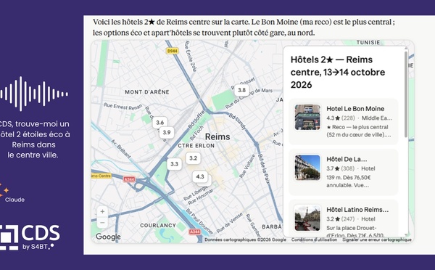Open the Hôtel Latino Reims thumbnail photo
The width and height of the screenshot is (435, 270).
pyautogui.click(x=307, y=218)
